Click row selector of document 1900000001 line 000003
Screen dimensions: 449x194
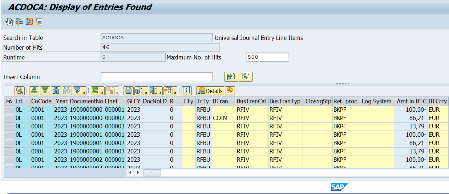tap(9, 151)
